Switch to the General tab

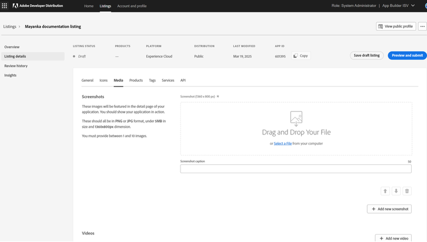coord(88,81)
